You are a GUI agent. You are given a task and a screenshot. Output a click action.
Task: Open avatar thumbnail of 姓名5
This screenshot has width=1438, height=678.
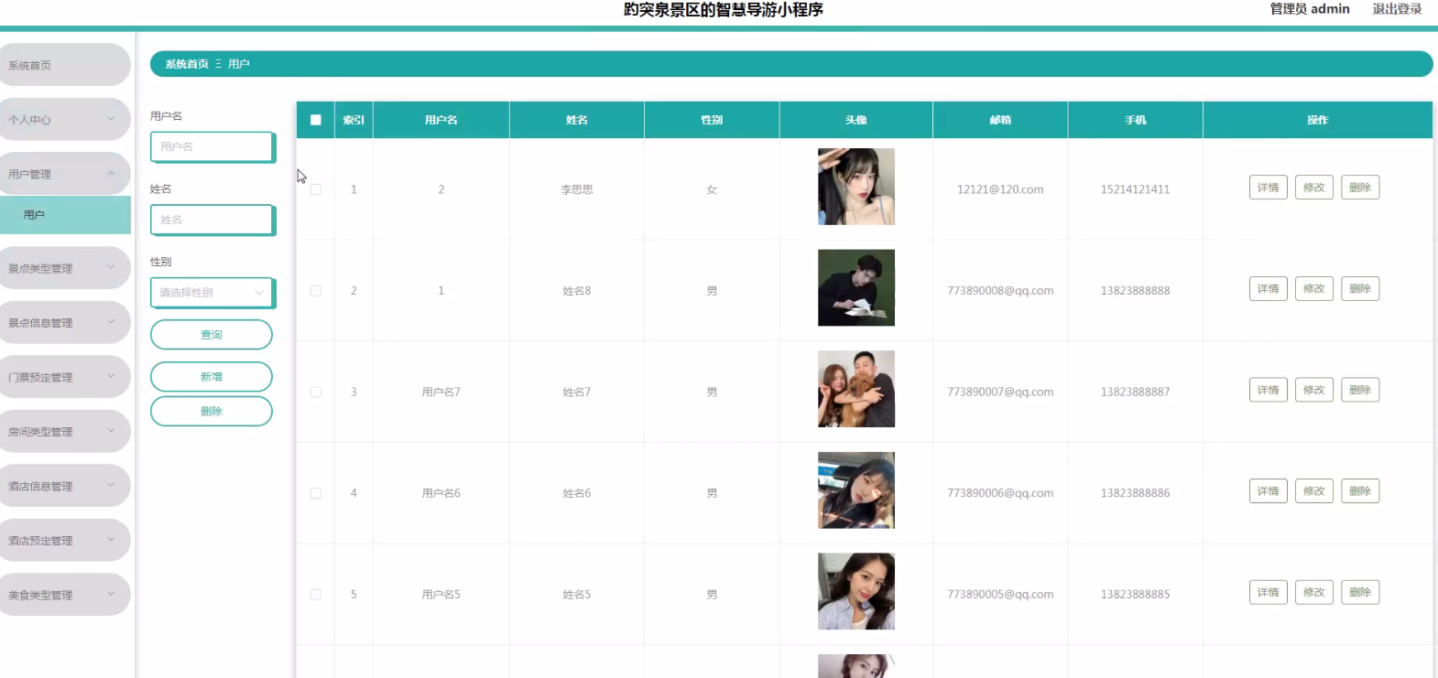[856, 591]
